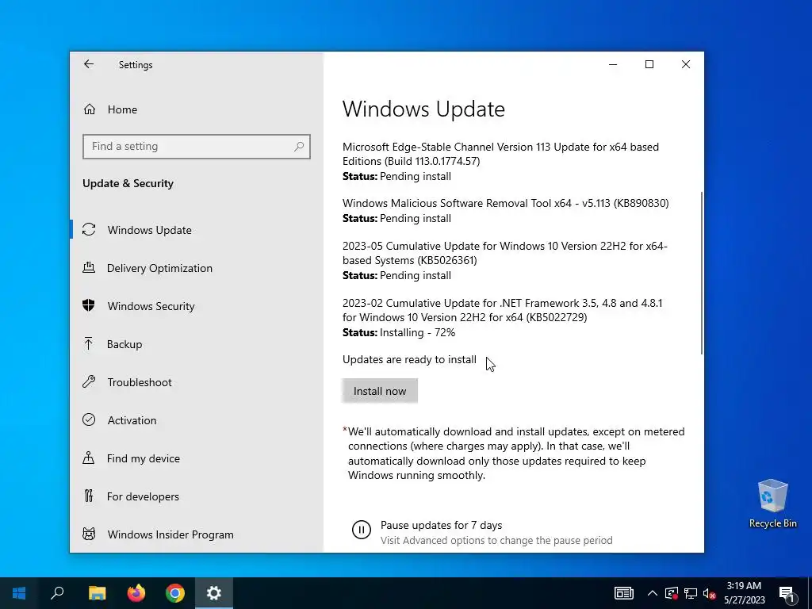
Task: Open the Windows Start menu
Action: click(19, 593)
